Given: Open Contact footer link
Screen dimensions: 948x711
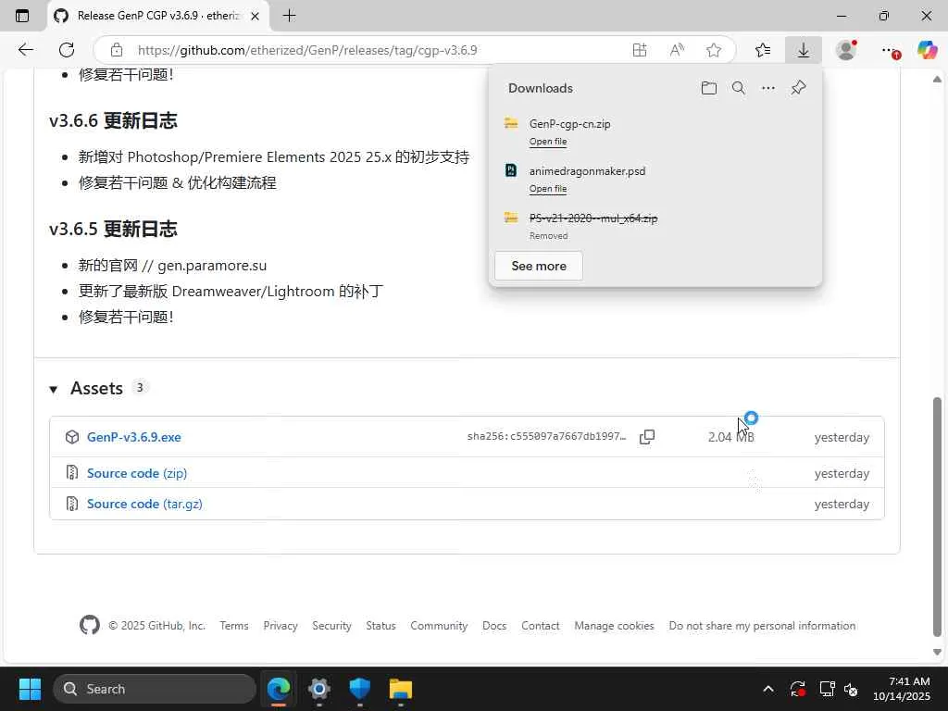Looking at the screenshot, I should (541, 625).
